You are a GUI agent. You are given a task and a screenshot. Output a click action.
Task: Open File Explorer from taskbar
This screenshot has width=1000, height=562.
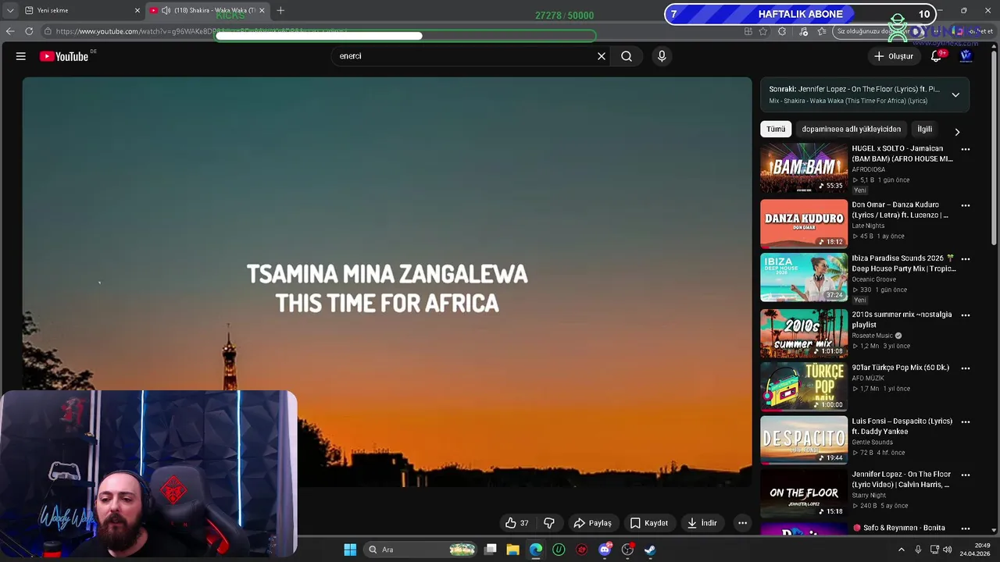pos(512,550)
